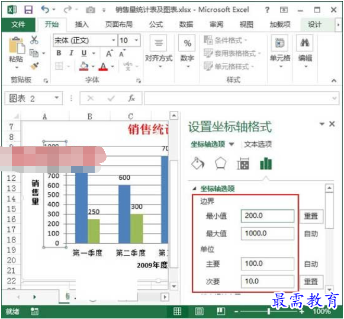
Task: Expand the Name Box dropdown
Action: (57, 98)
